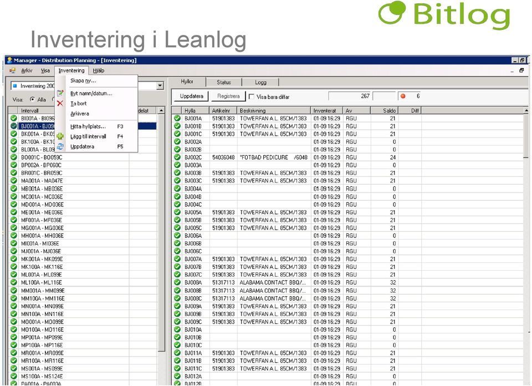Open the Arkiv menu

coord(27,70)
